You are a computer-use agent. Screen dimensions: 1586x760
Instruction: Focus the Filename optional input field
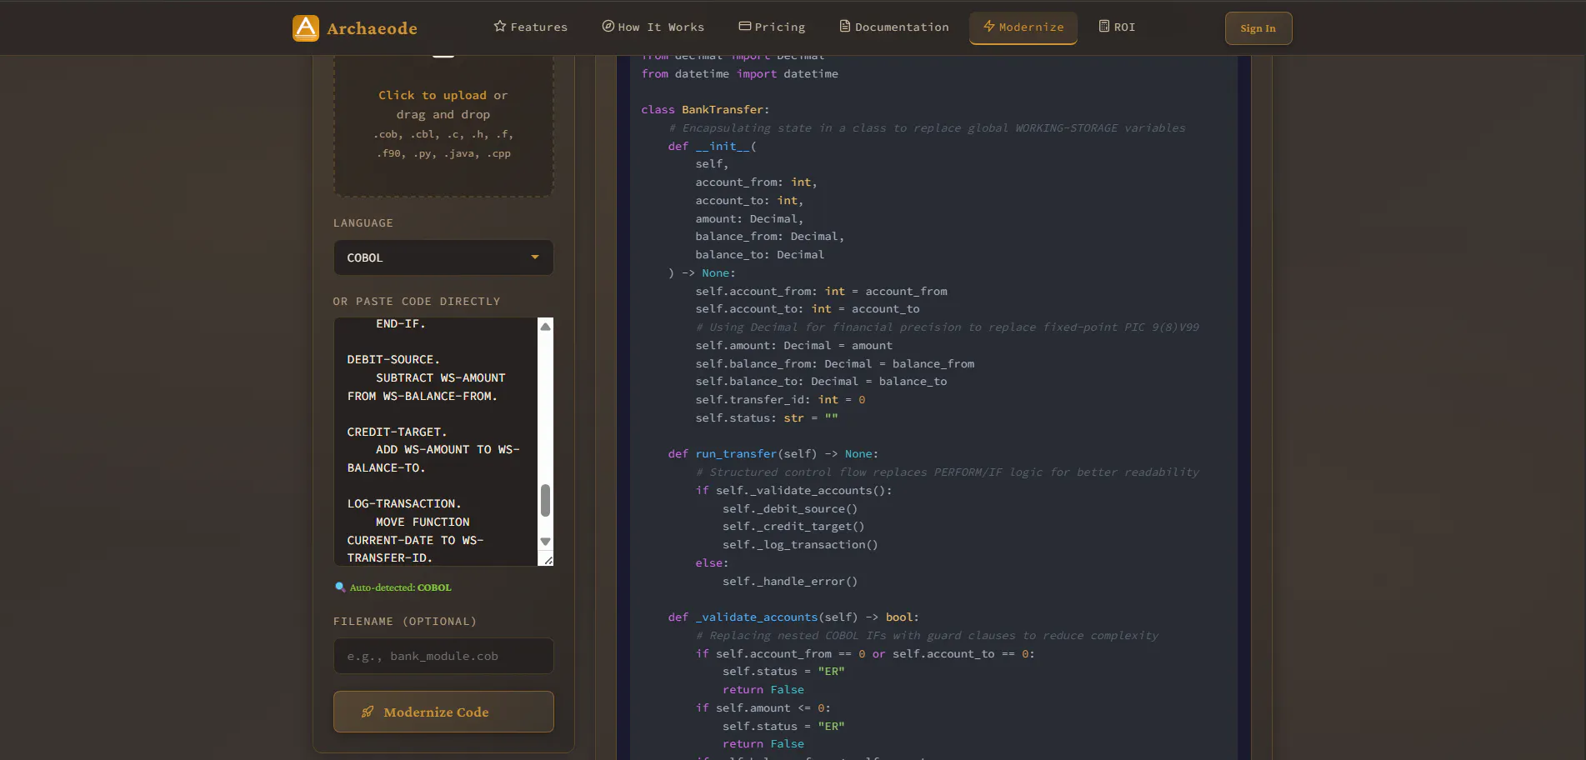443,656
